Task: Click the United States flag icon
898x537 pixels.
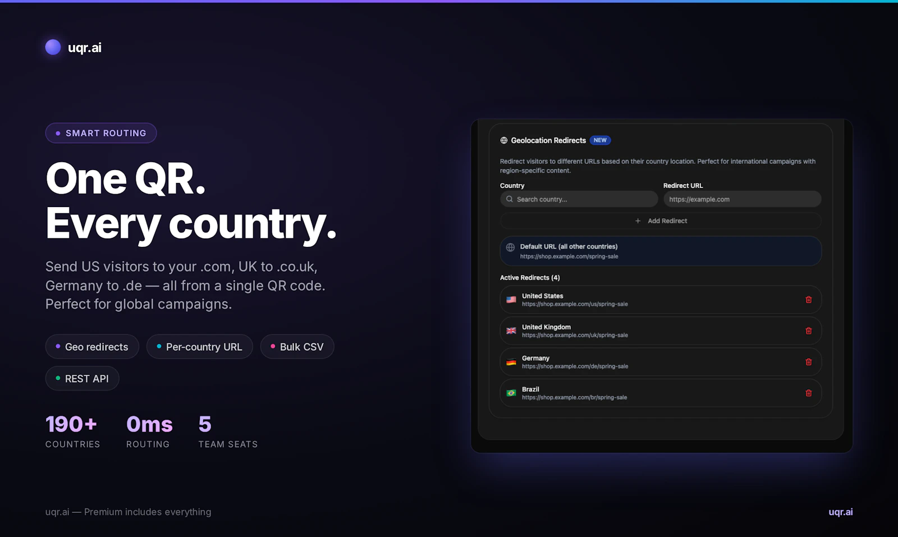Action: click(511, 300)
